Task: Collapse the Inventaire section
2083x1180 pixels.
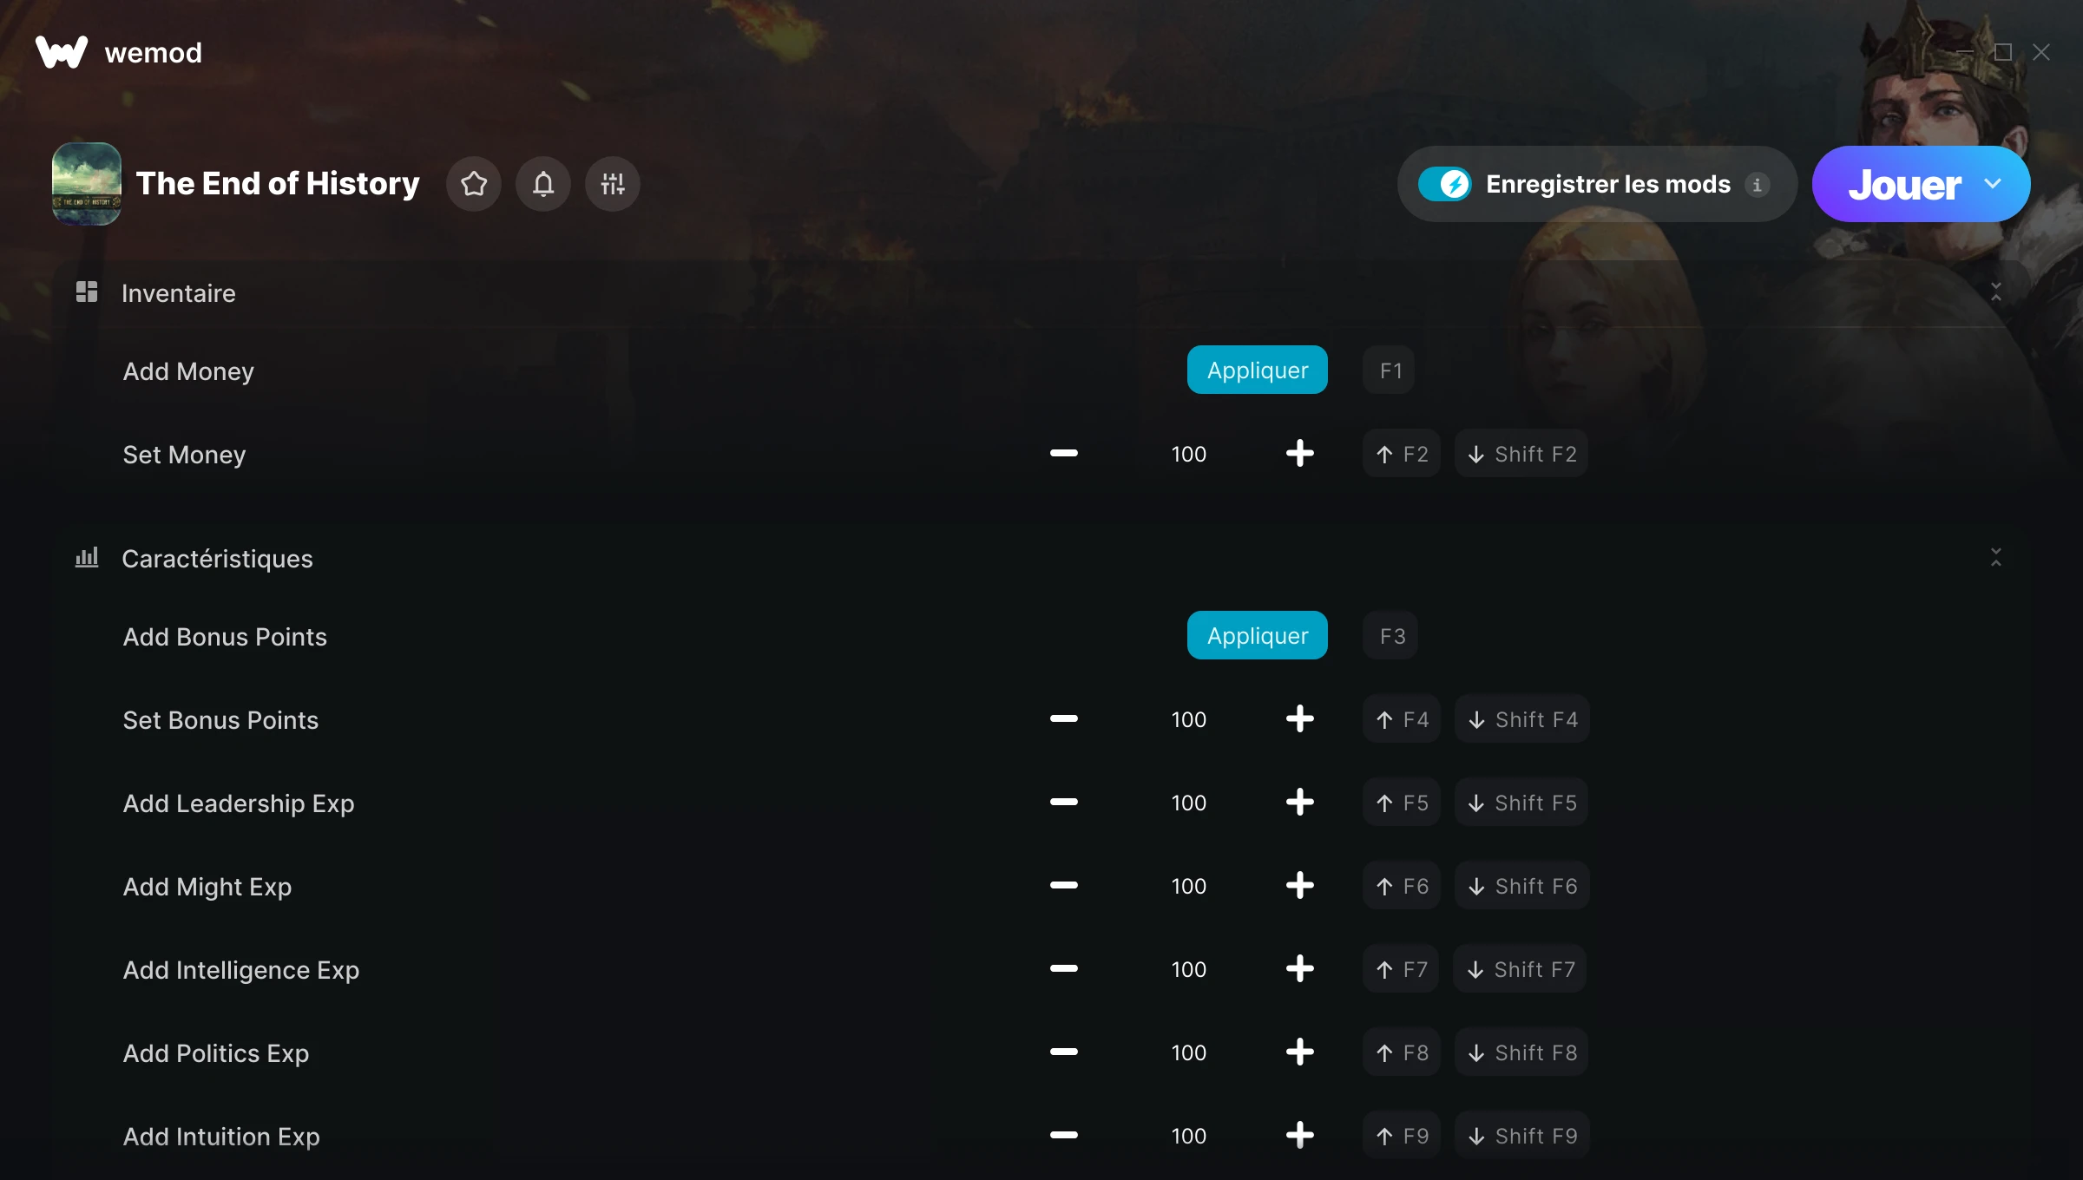Action: tap(1996, 292)
